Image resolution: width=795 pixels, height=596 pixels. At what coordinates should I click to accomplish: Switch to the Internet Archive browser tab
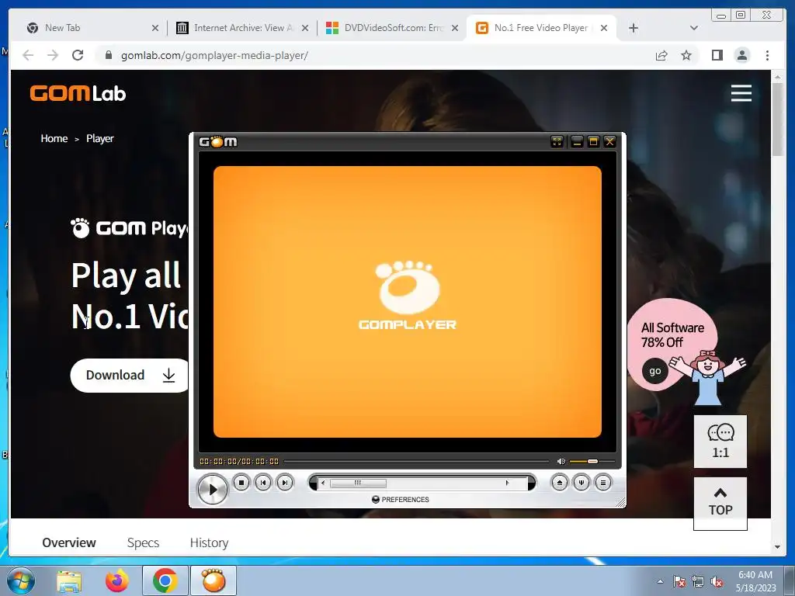[236, 28]
